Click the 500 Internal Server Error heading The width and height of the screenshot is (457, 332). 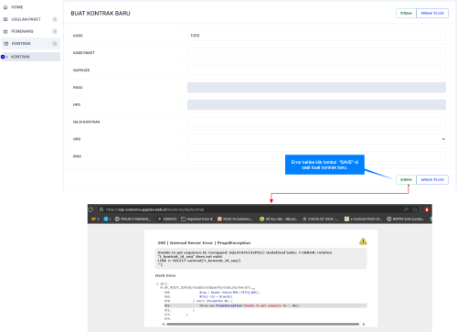pos(204,243)
